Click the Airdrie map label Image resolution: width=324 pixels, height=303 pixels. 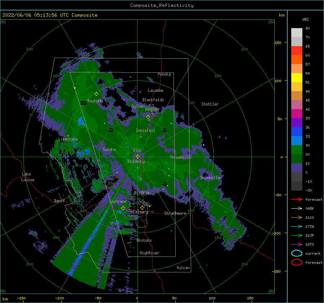[x=142, y=192]
